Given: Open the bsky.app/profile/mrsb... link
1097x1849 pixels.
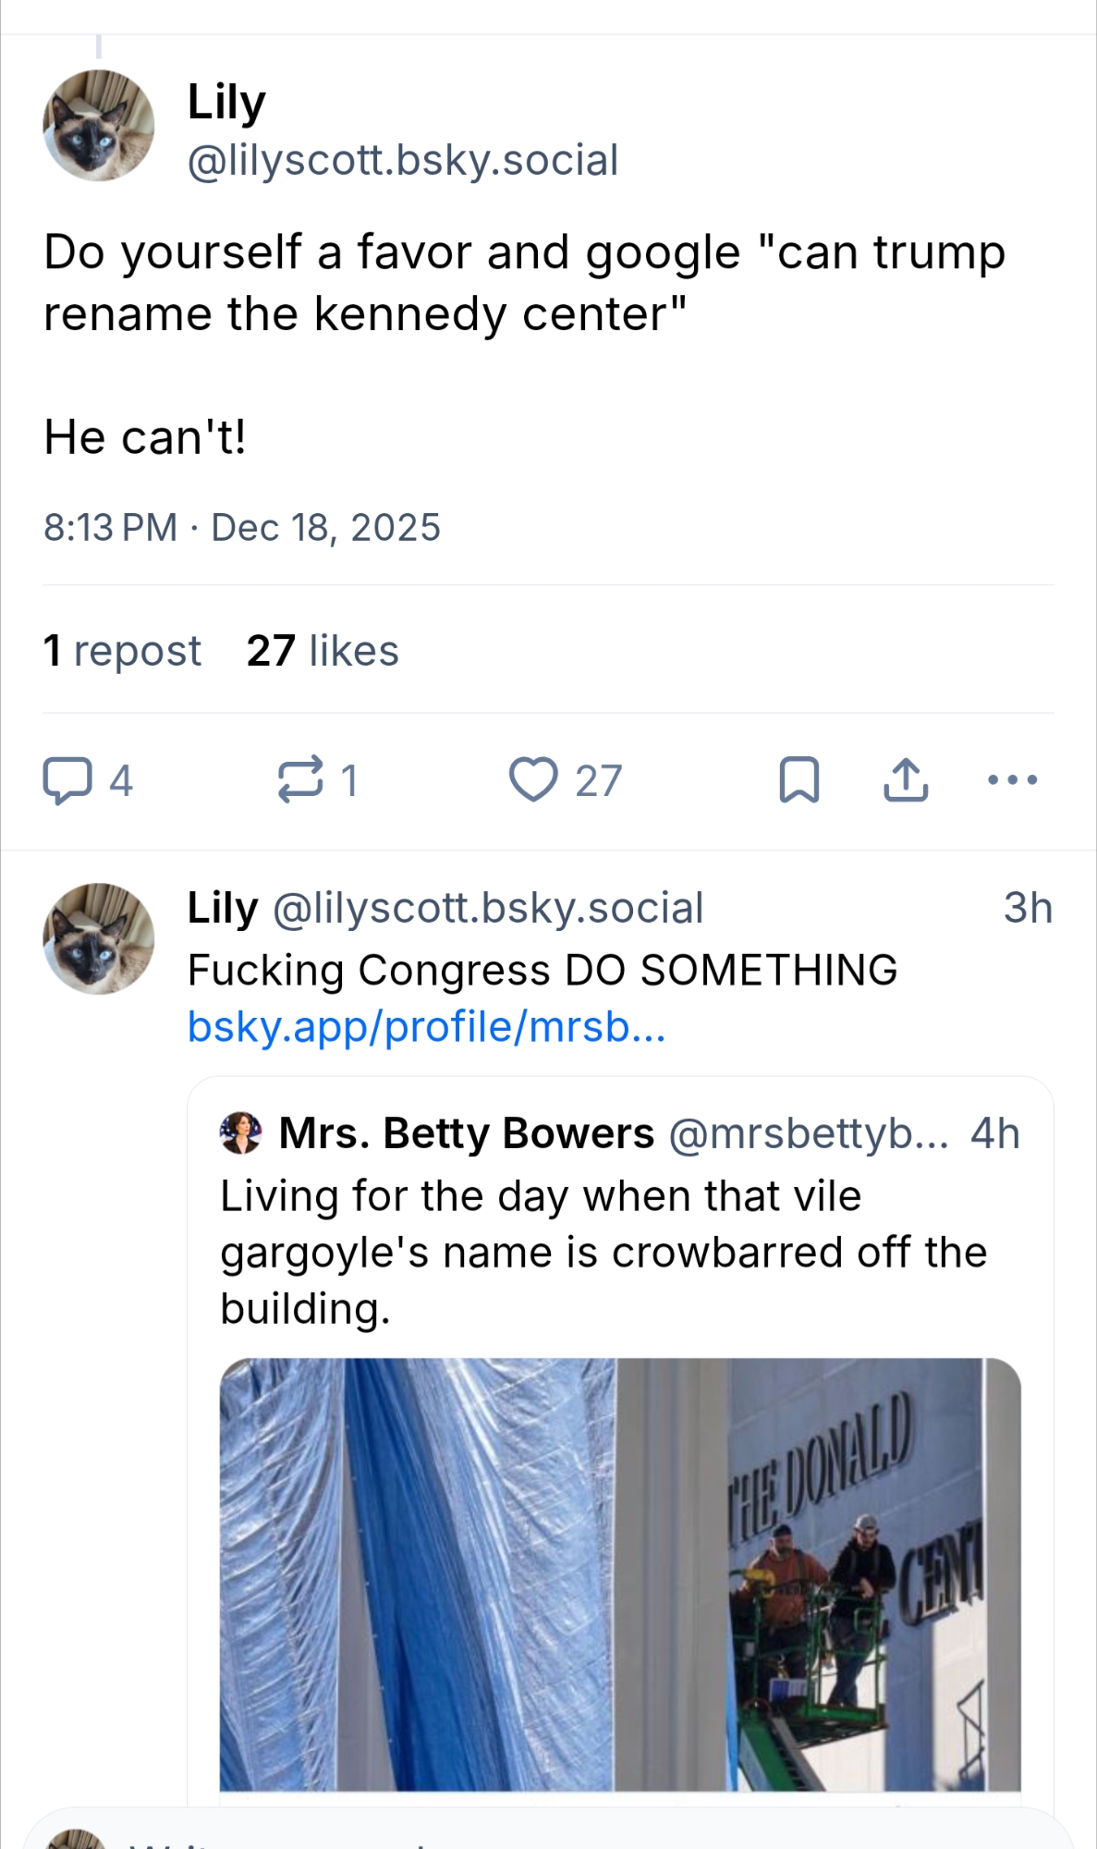Looking at the screenshot, I should [x=426, y=1026].
